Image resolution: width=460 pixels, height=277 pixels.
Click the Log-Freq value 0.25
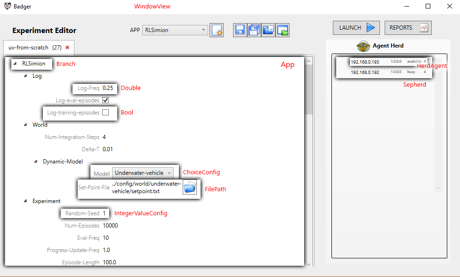coord(108,88)
